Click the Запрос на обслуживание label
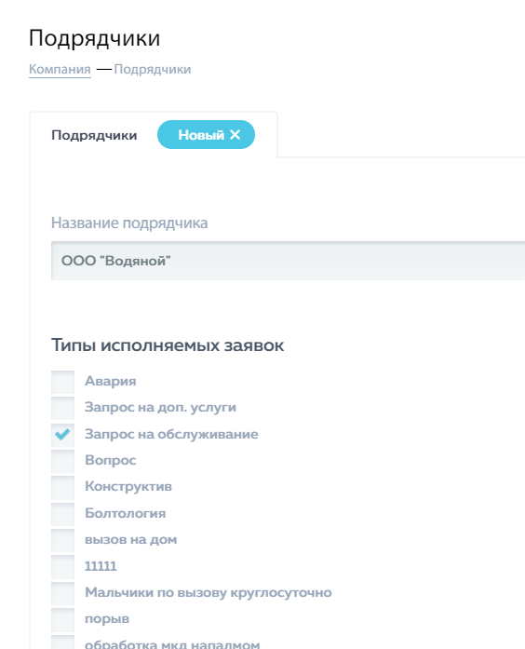The width and height of the screenshot is (525, 649). (x=171, y=434)
